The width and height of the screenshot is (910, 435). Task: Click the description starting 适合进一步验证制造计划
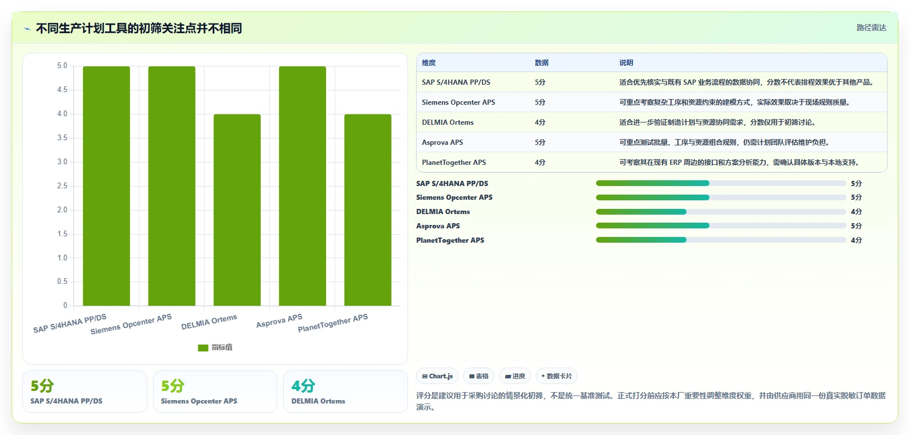tap(717, 122)
